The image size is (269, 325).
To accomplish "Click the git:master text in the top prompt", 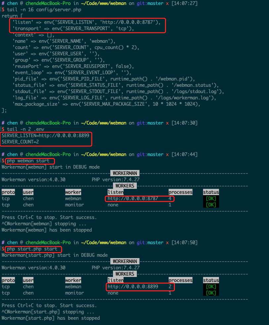I will click(x=150, y=4).
